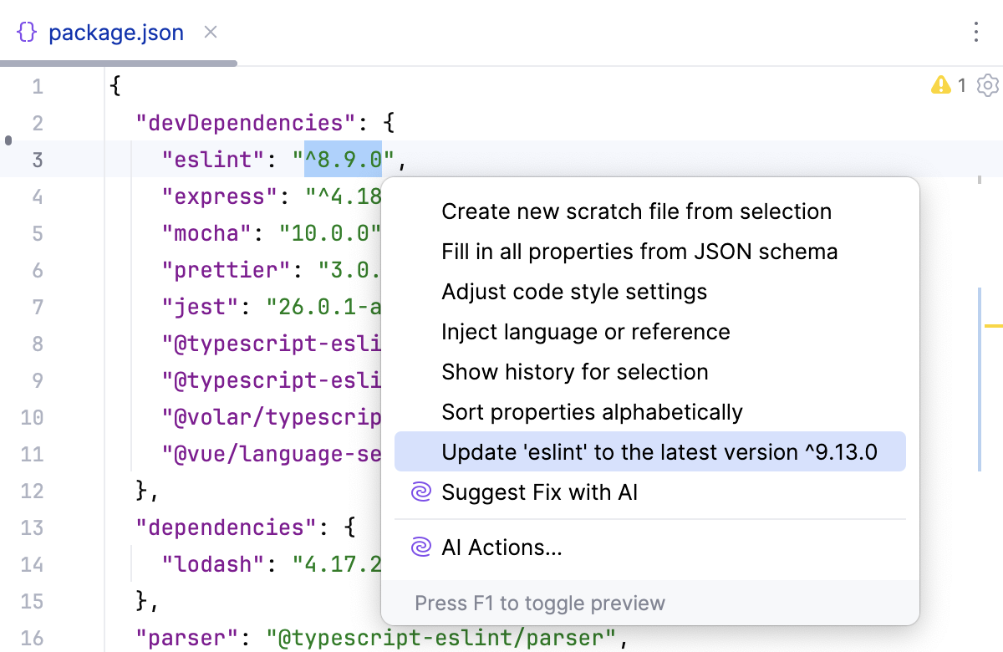The image size is (1003, 652).
Task: Select Inject language or reference
Action: (x=586, y=332)
